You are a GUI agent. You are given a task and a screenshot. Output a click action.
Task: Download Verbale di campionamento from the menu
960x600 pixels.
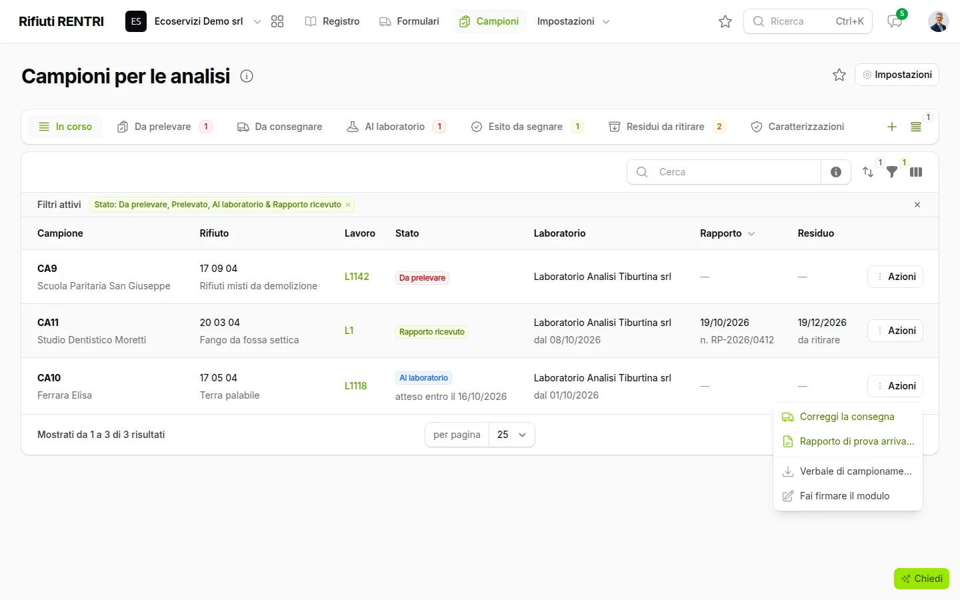pyautogui.click(x=848, y=471)
